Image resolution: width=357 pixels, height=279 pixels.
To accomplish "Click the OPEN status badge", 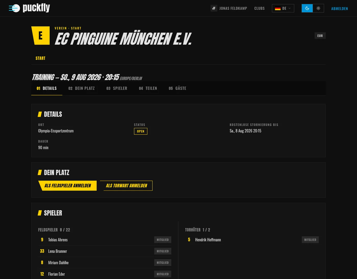I will coord(141,131).
